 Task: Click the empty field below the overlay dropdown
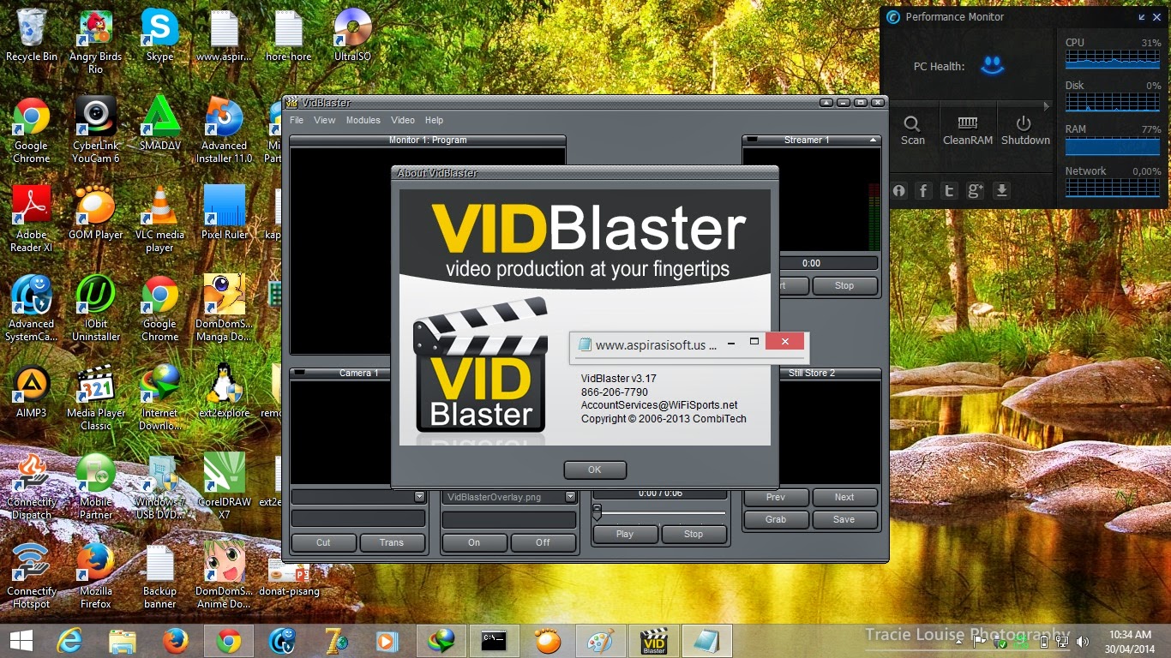[509, 519]
